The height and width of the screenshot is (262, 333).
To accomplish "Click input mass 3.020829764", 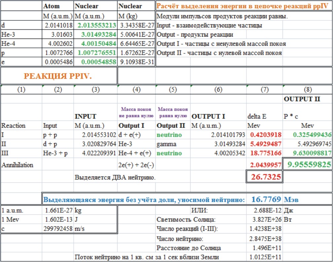I will tap(95, 144).
